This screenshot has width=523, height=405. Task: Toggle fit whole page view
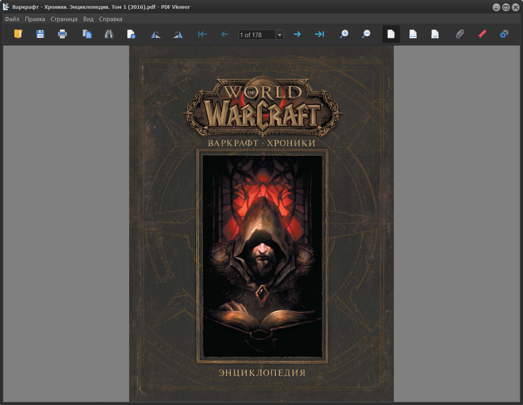click(391, 34)
